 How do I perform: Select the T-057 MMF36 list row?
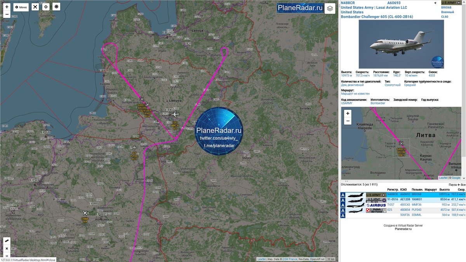coord(403,205)
